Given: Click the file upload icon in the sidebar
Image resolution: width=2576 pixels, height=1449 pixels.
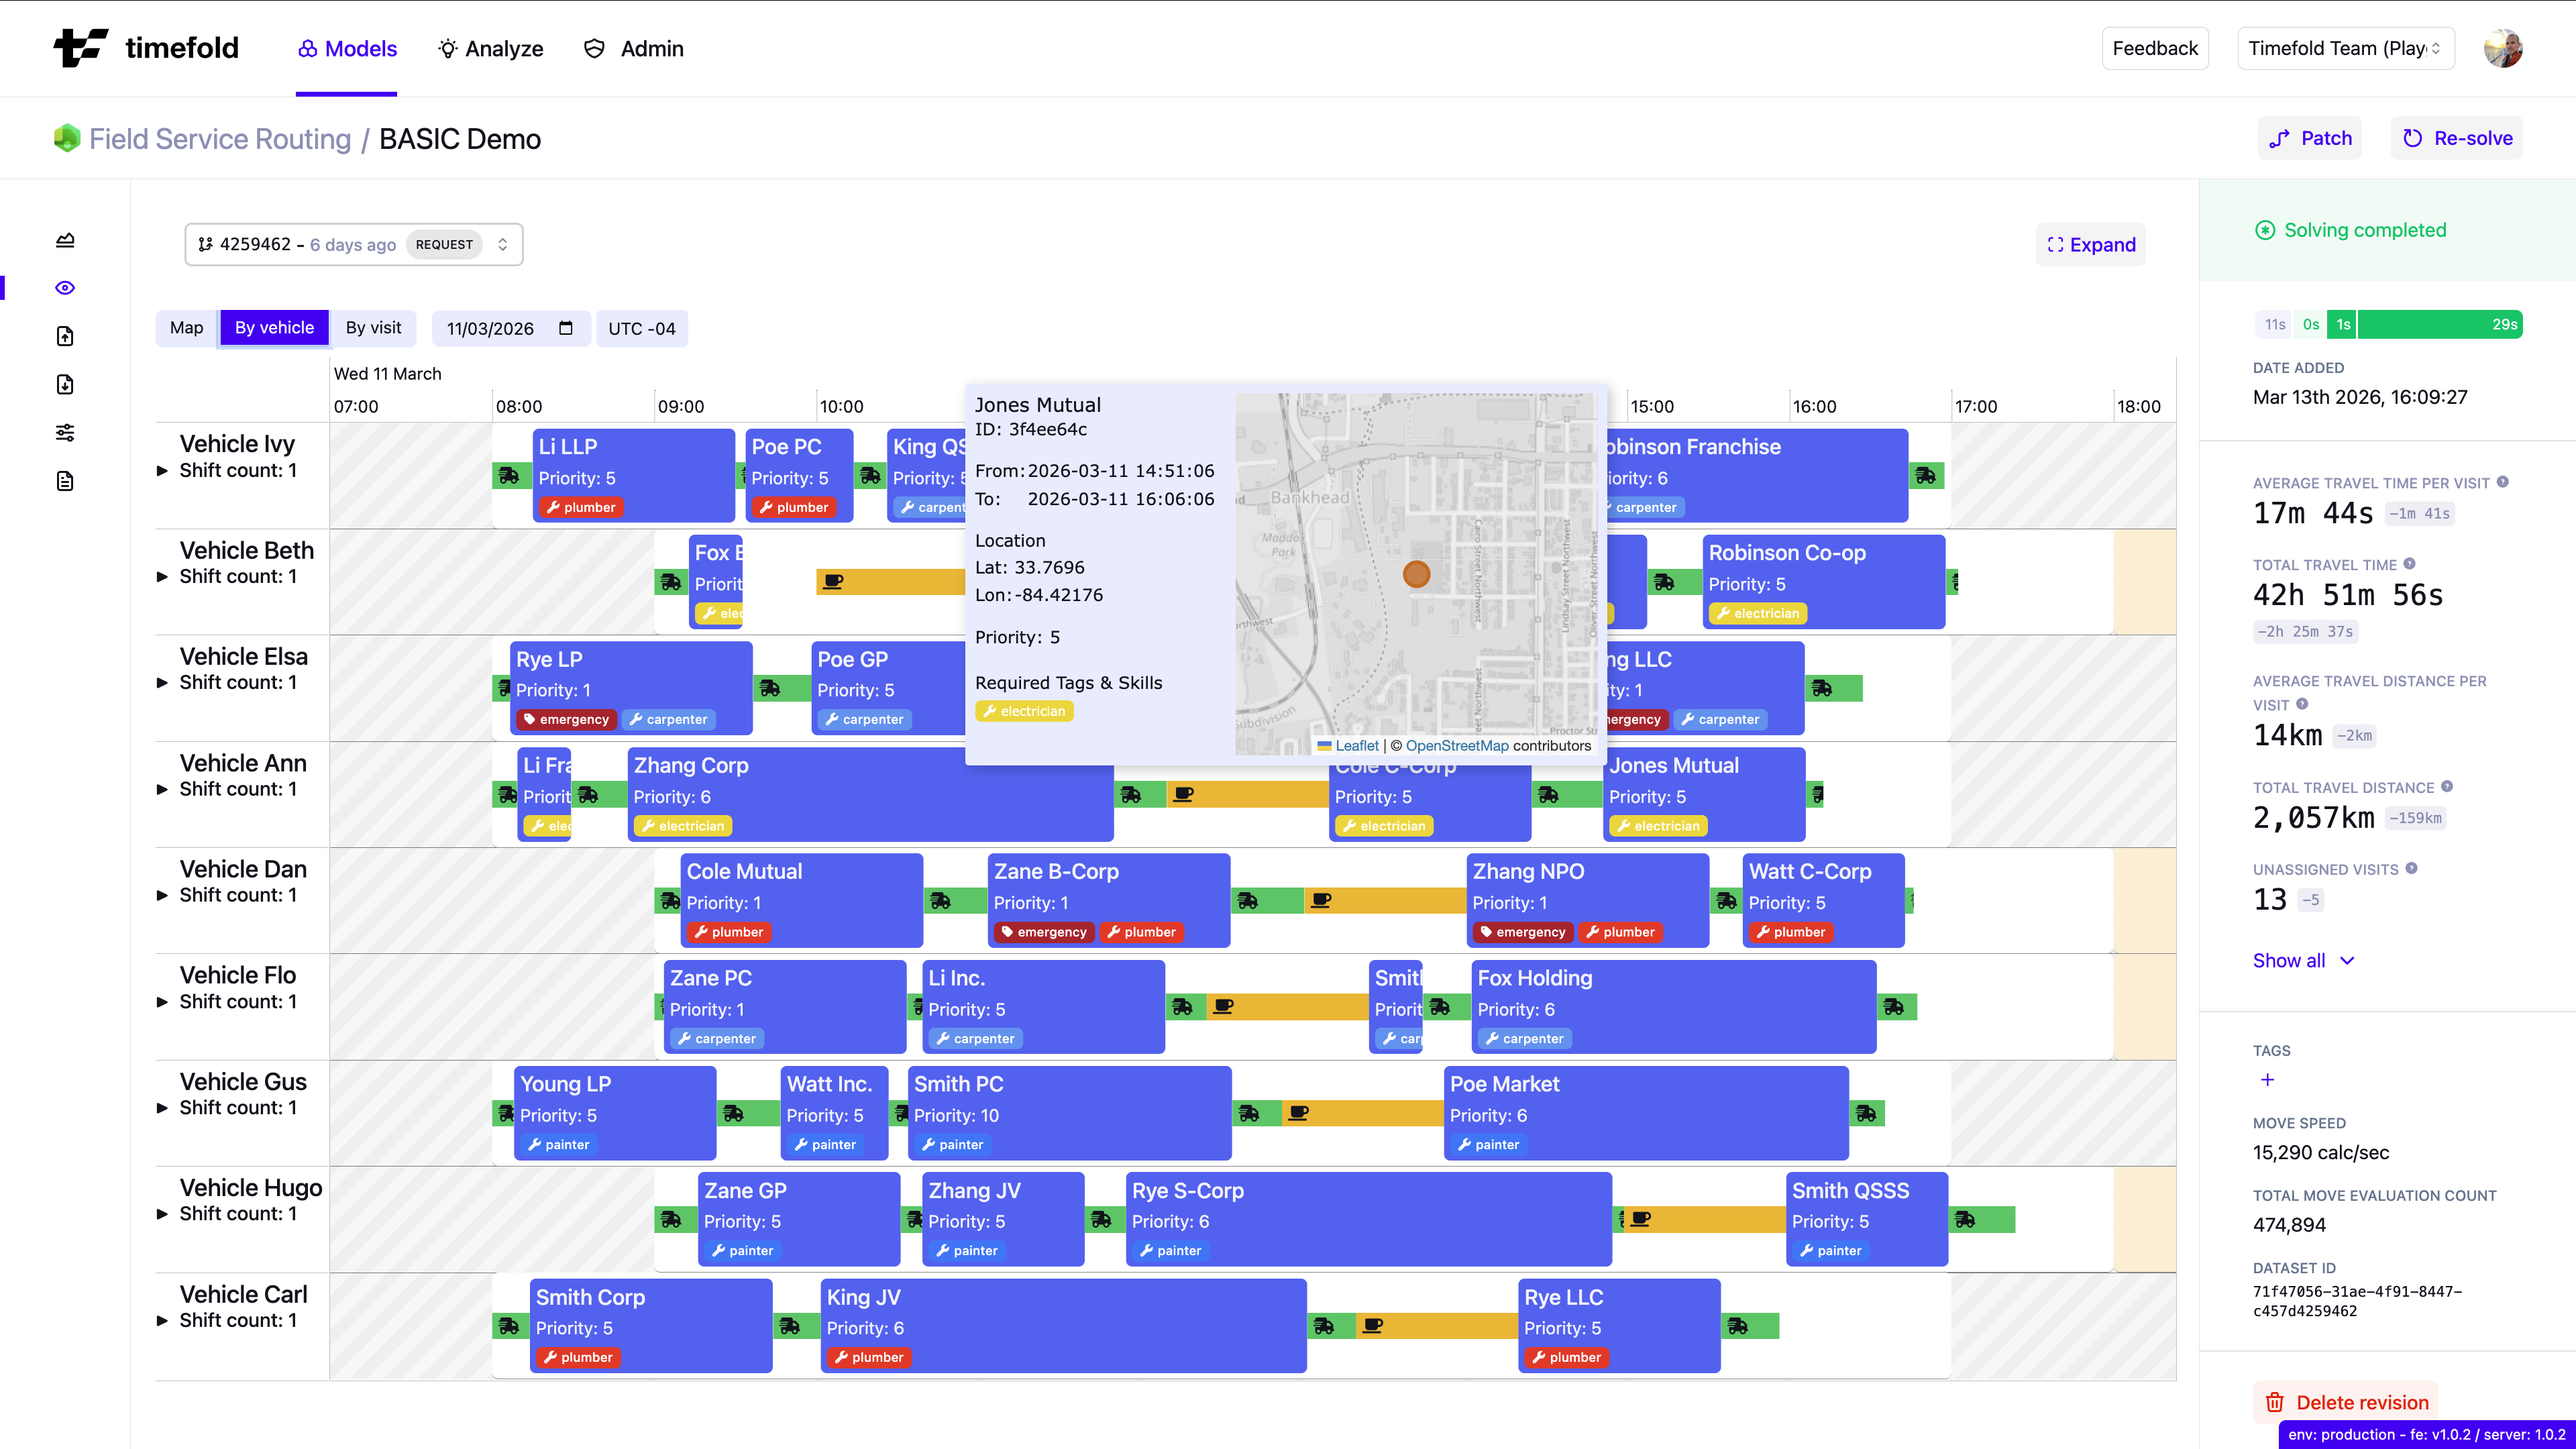Looking at the screenshot, I should click(x=64, y=336).
